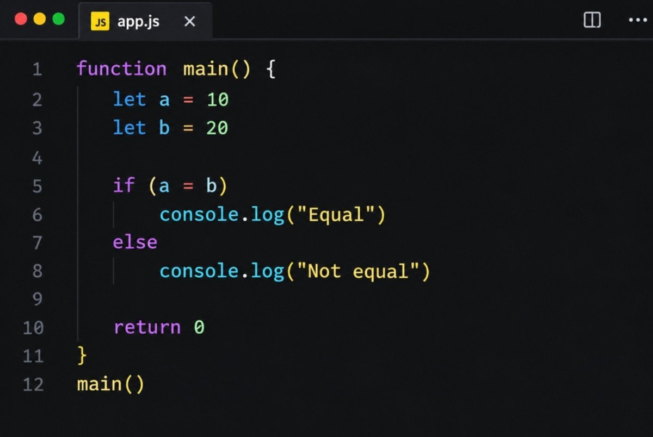Viewport: 653px width, 437px height.
Task: Click line number 10 in gutter
Action: tap(33, 328)
